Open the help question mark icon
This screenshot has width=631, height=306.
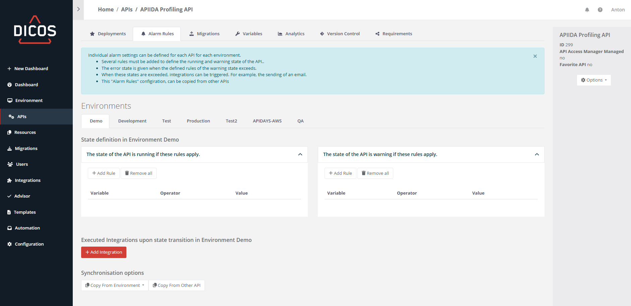pos(600,10)
